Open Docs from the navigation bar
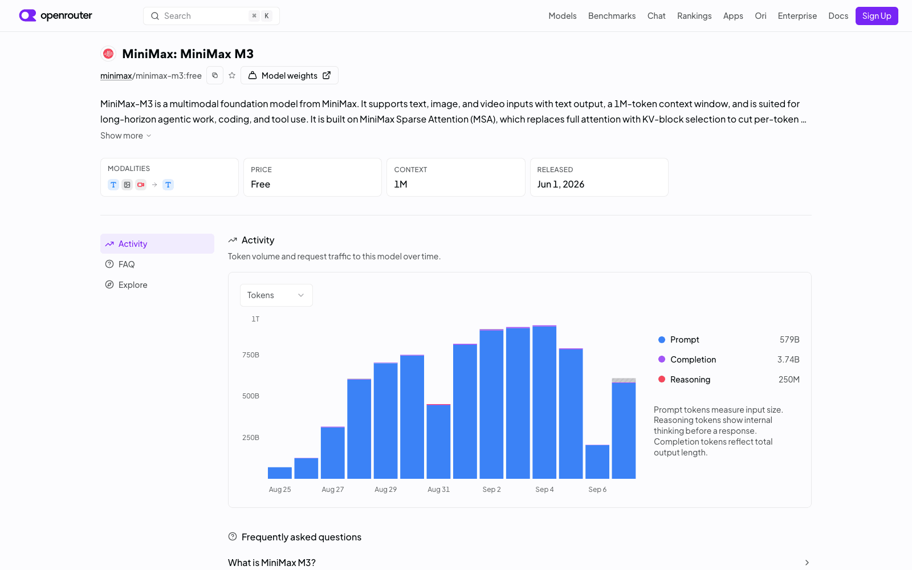Screen dimensions: 912x570 coord(838,16)
